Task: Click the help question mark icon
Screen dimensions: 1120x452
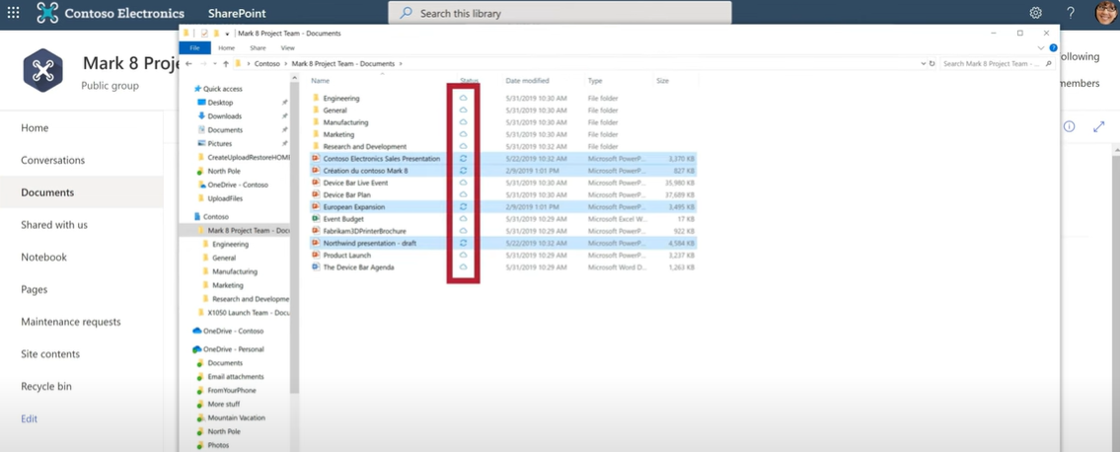Action: pyautogui.click(x=1071, y=13)
